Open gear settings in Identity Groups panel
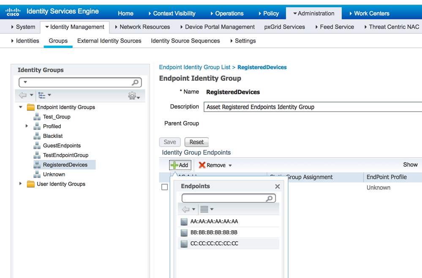 (x=132, y=95)
